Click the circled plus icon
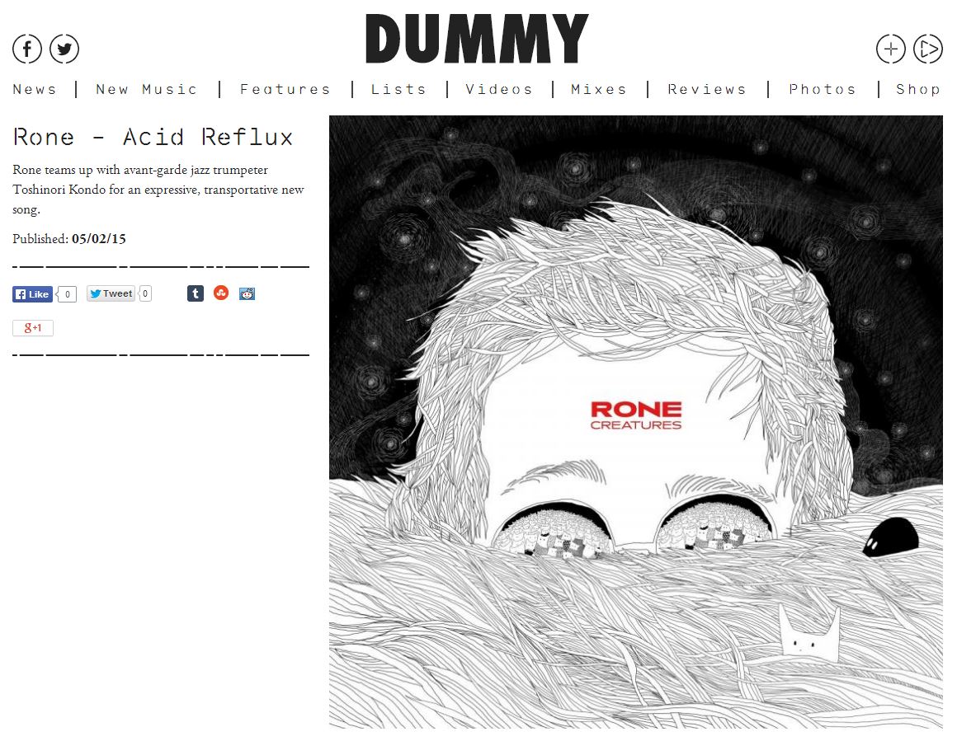The width and height of the screenshot is (957, 741). (891, 49)
